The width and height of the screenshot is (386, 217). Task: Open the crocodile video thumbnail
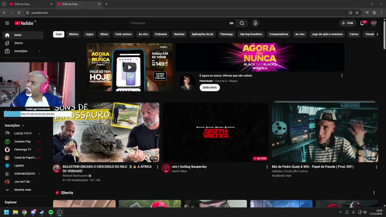(106, 132)
